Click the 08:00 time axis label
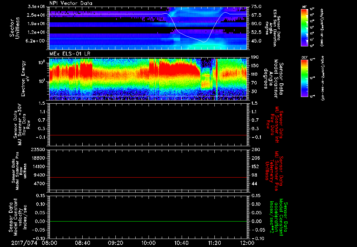 tap(50, 243)
